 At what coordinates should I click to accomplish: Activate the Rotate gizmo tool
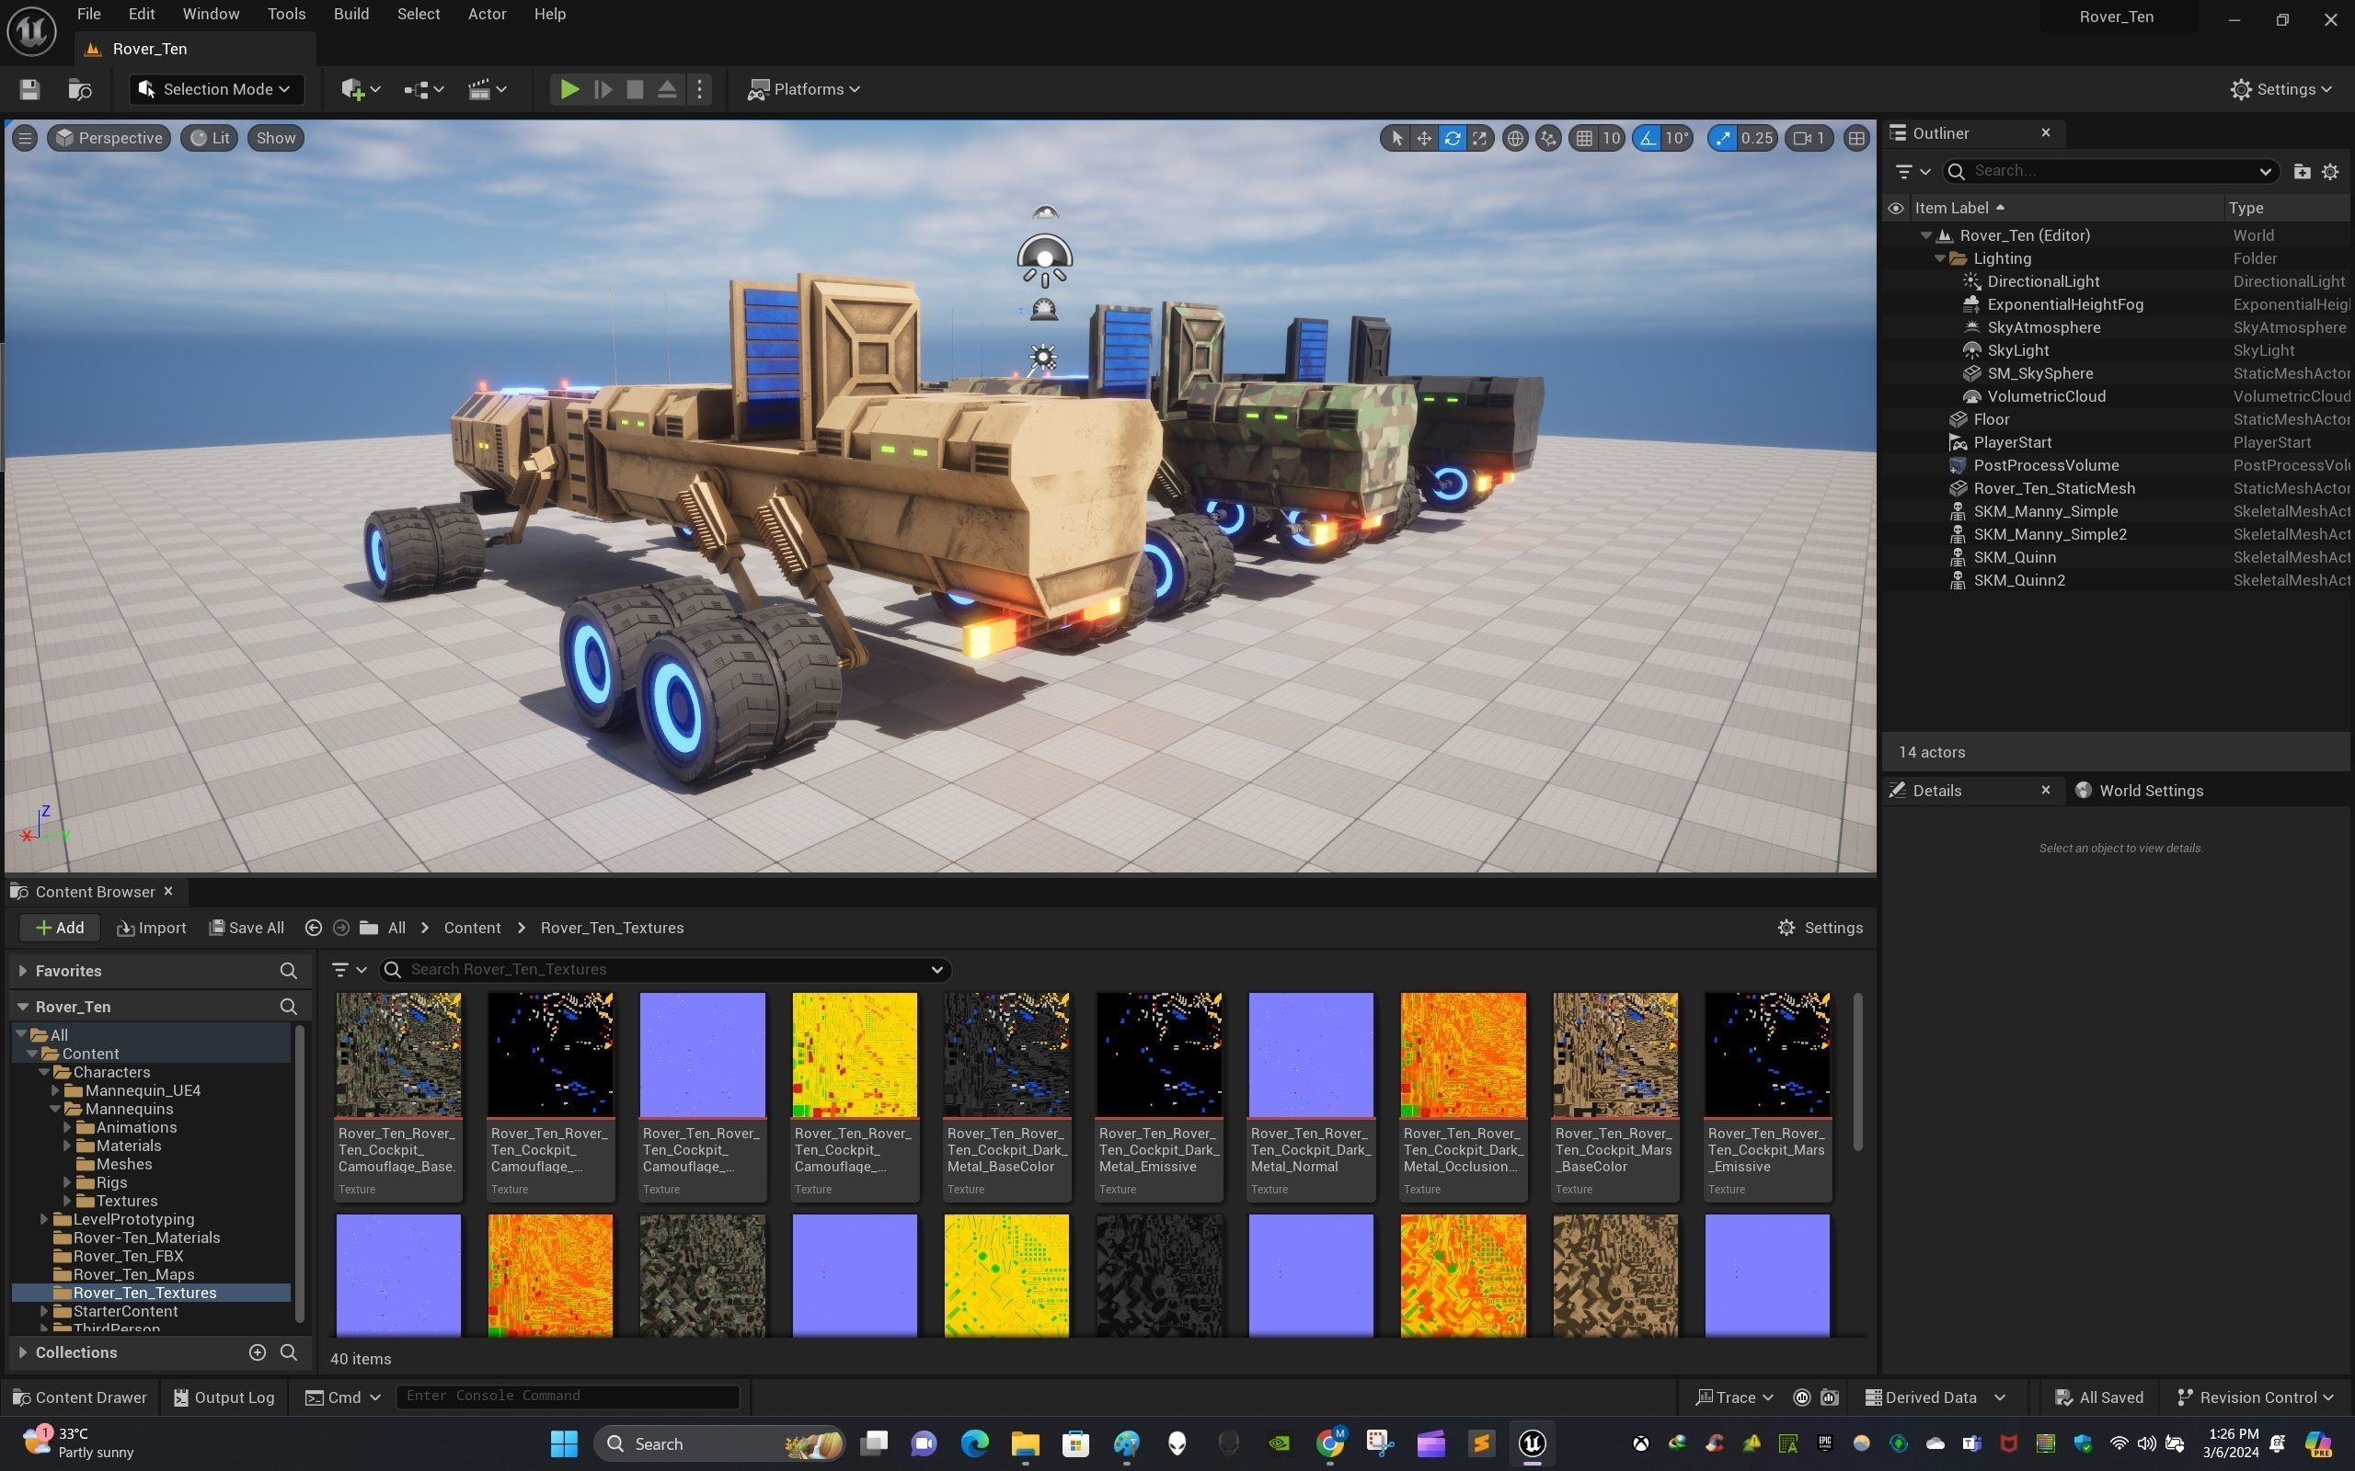point(1452,138)
